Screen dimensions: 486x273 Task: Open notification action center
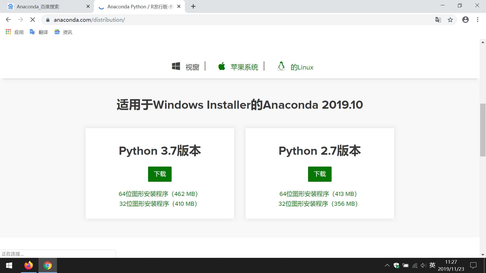click(x=473, y=265)
